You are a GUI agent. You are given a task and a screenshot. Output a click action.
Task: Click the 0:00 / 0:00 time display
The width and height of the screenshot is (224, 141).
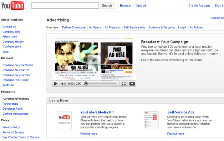coord(75,84)
